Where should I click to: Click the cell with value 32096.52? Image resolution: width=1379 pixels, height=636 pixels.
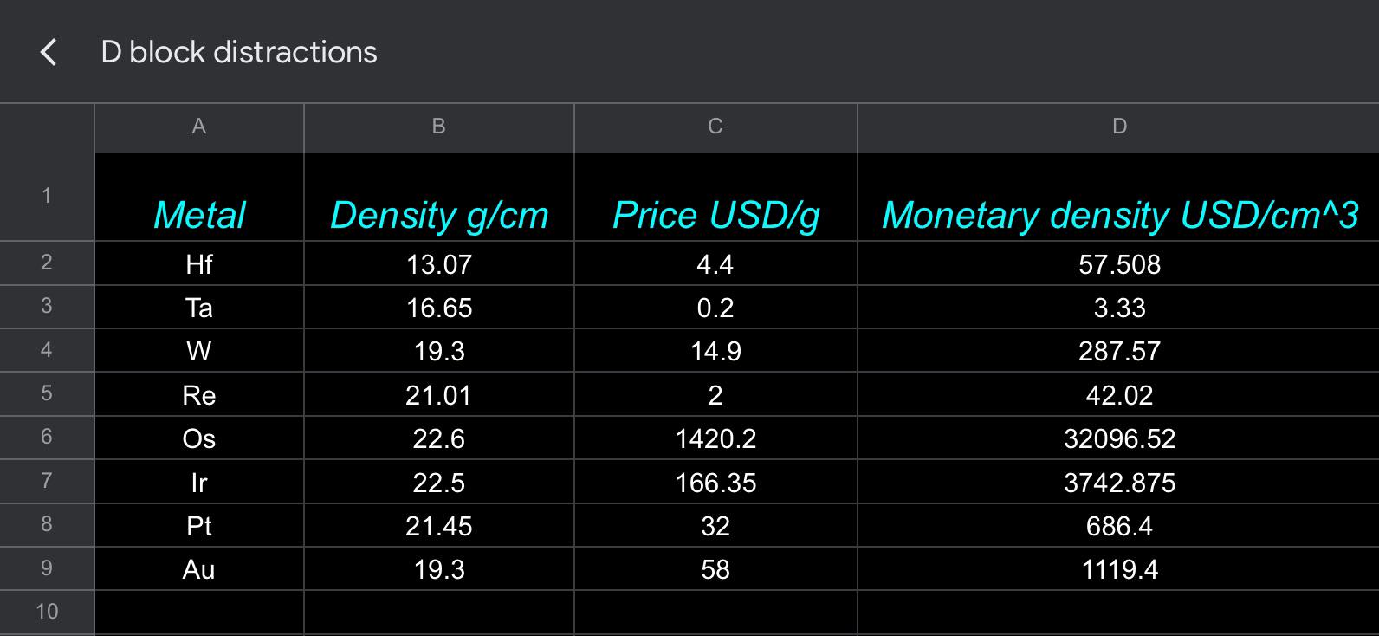1119,438
